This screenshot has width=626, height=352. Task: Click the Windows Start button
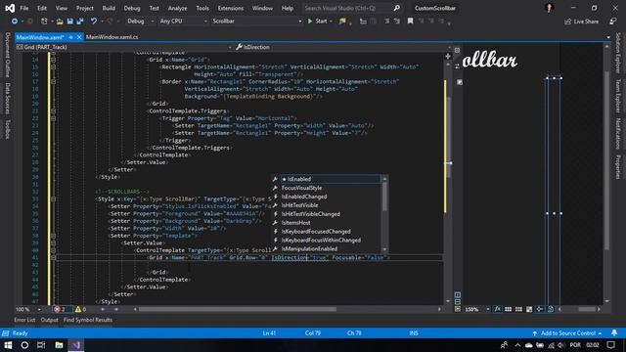coord(8,345)
